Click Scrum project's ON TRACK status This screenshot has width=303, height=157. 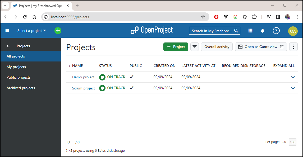(112, 88)
